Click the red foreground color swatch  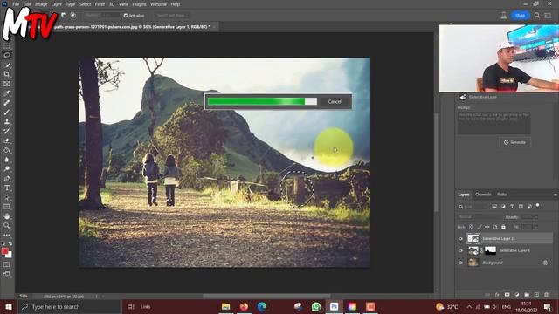4,251
